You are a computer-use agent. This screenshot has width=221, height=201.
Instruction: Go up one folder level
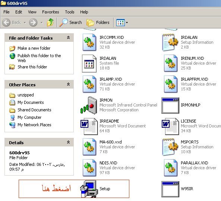(x=50, y=22)
